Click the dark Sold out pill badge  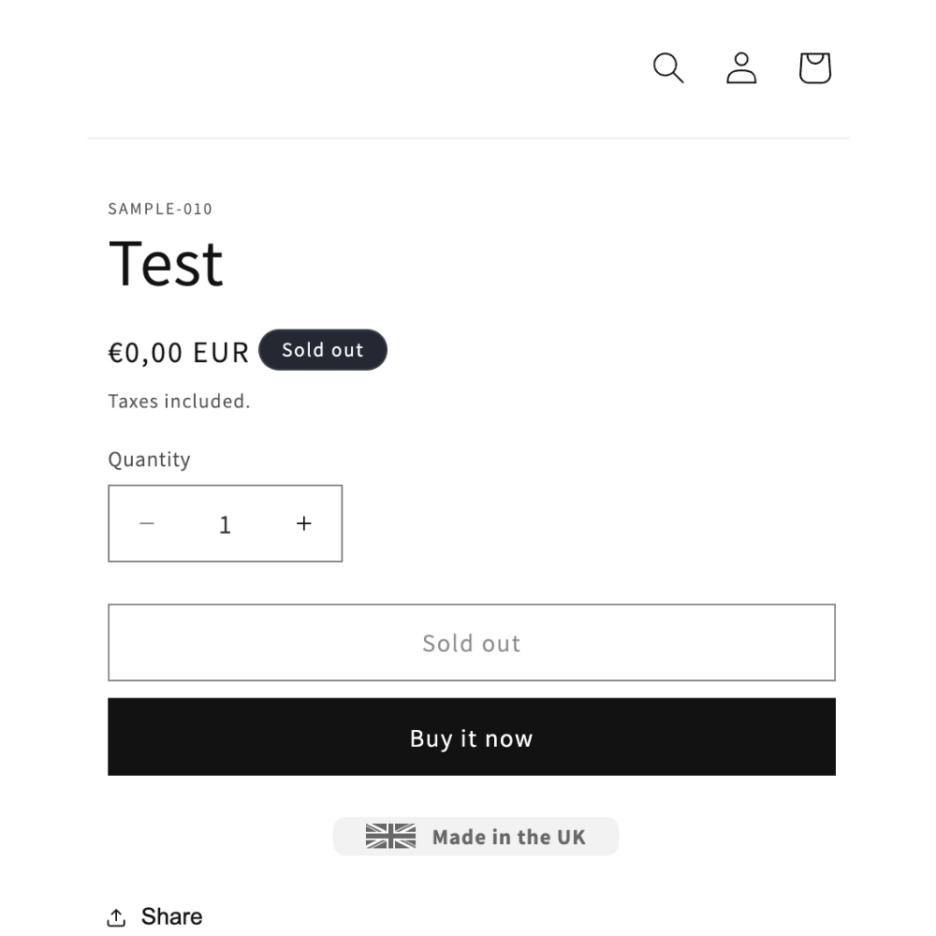pyautogui.click(x=323, y=350)
